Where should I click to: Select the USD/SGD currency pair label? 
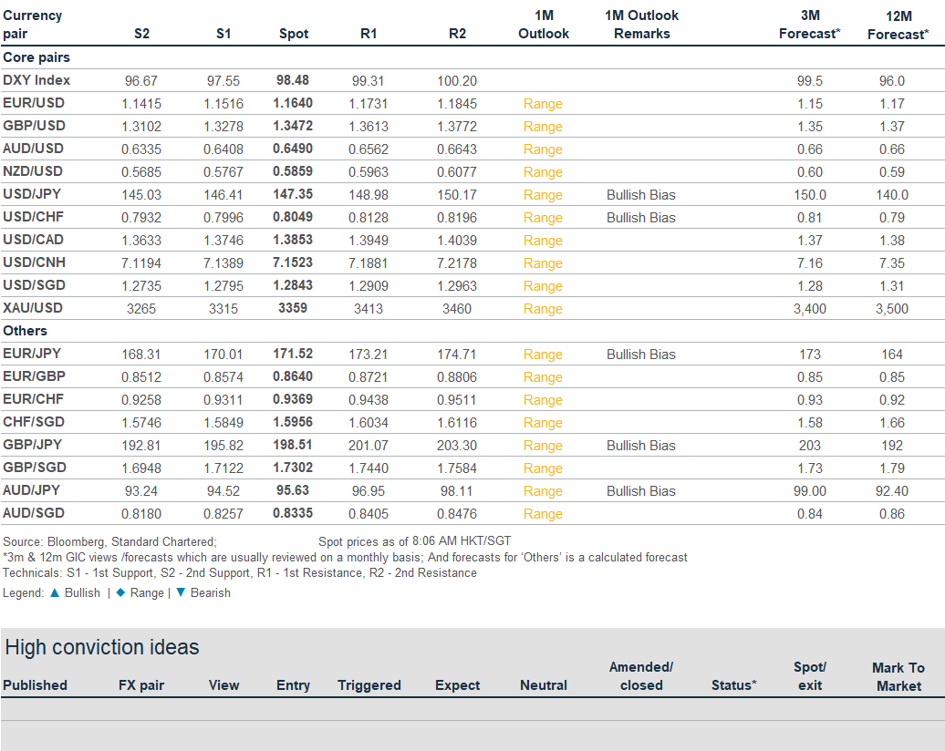point(35,285)
